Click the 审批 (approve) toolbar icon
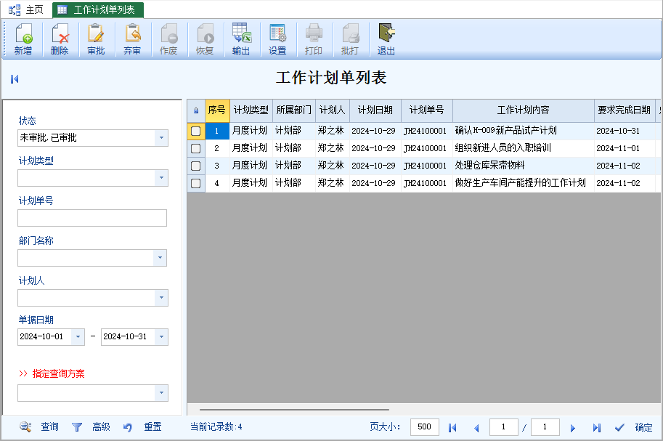 (x=96, y=39)
